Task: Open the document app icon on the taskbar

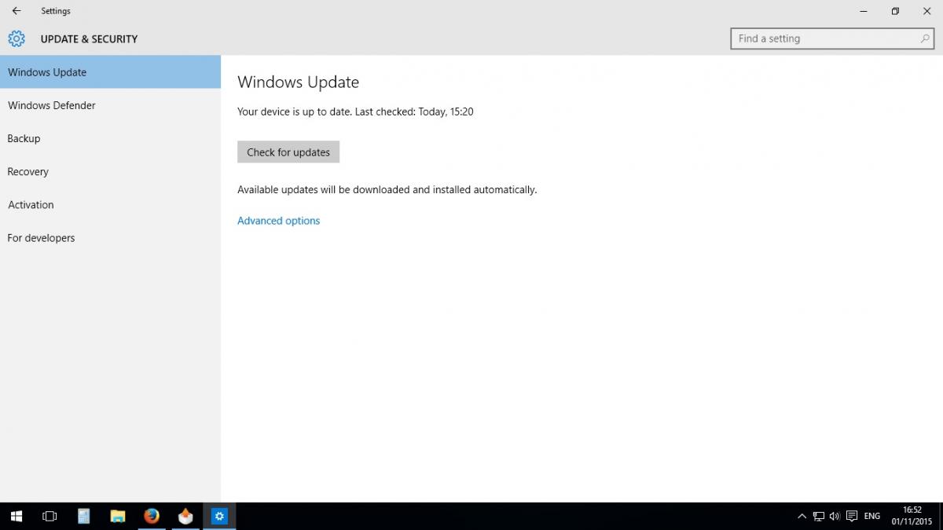Action: pyautogui.click(x=84, y=516)
